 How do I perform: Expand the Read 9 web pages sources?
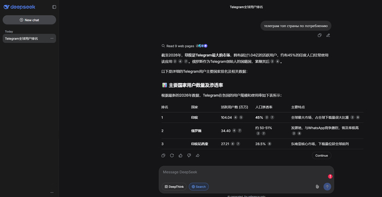tap(184, 46)
